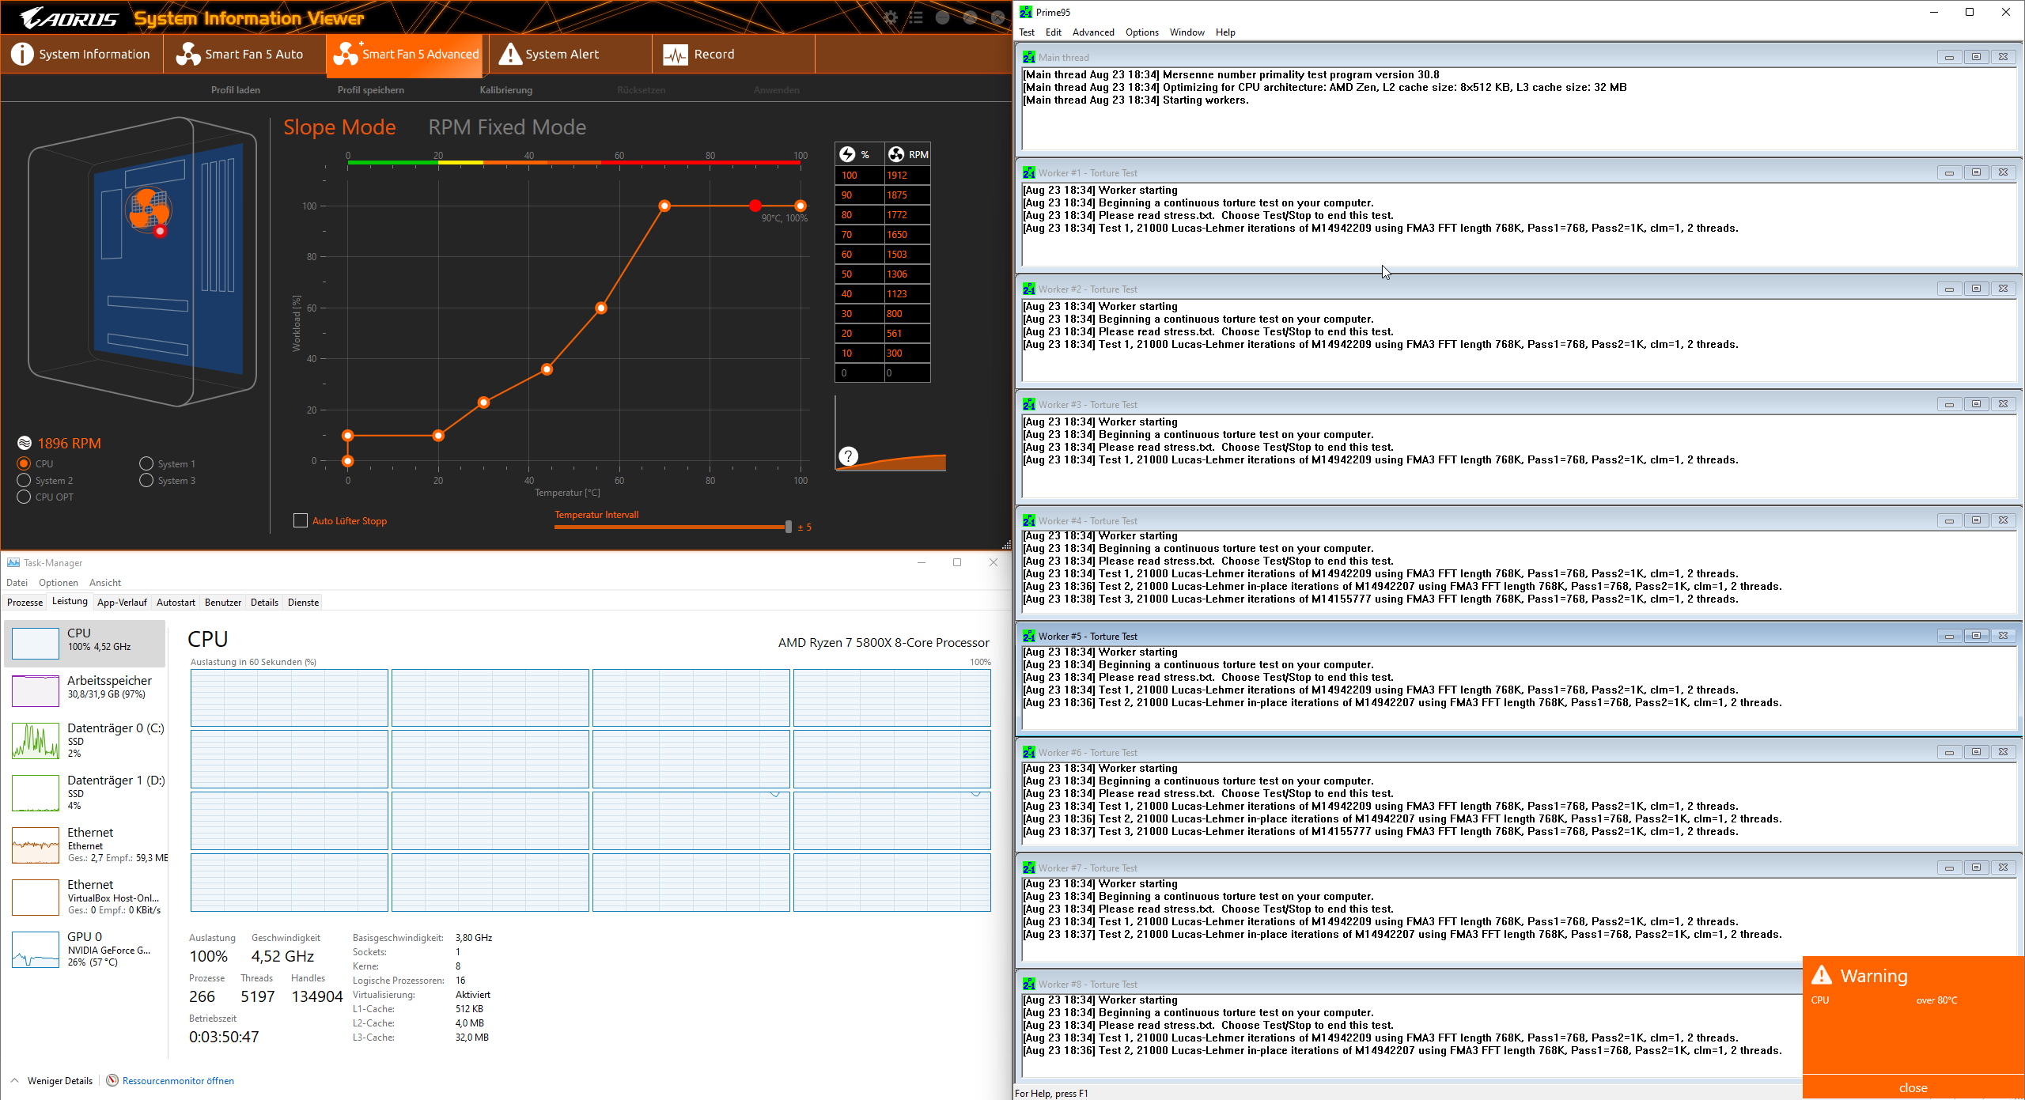Open the Advanced menu in Prime95

pyautogui.click(x=1092, y=32)
